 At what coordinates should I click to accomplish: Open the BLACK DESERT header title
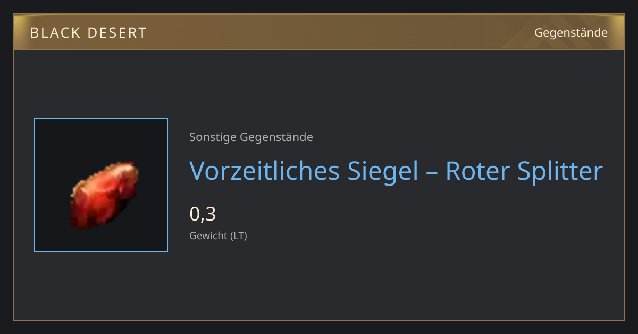88,33
